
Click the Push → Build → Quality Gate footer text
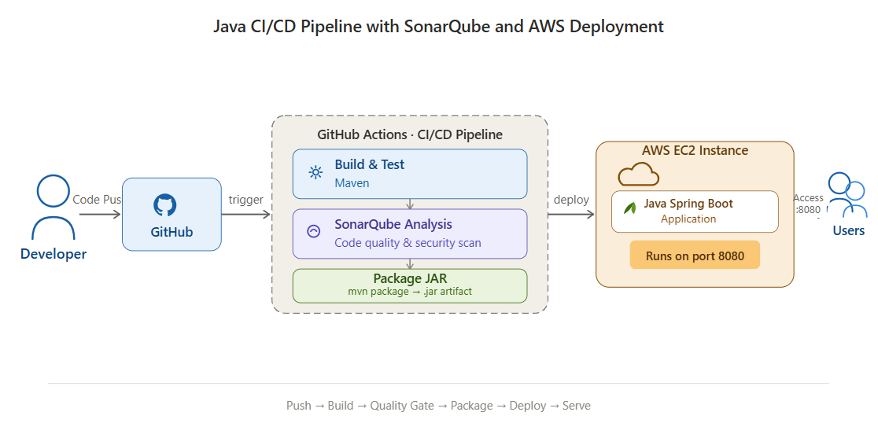point(438,406)
